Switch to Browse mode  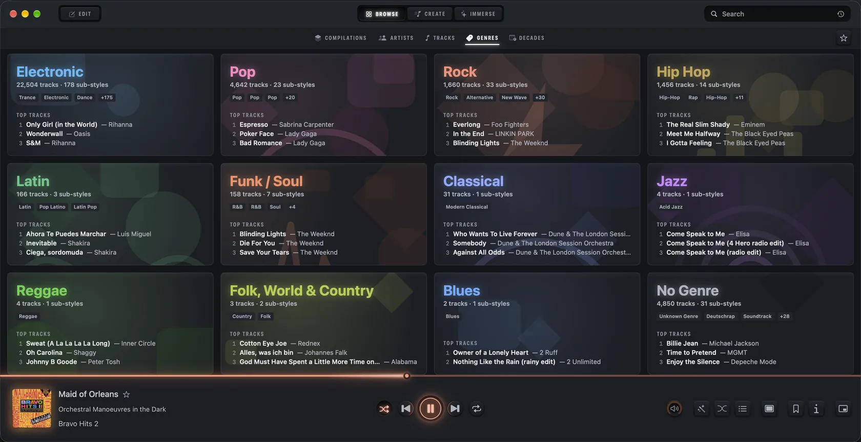click(382, 14)
